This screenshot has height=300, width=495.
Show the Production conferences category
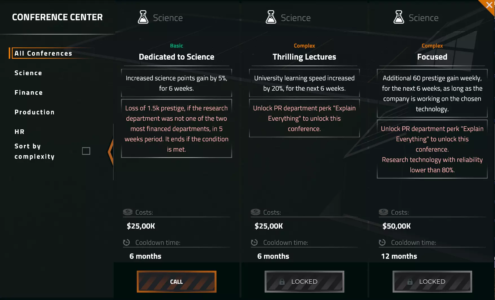pos(34,112)
